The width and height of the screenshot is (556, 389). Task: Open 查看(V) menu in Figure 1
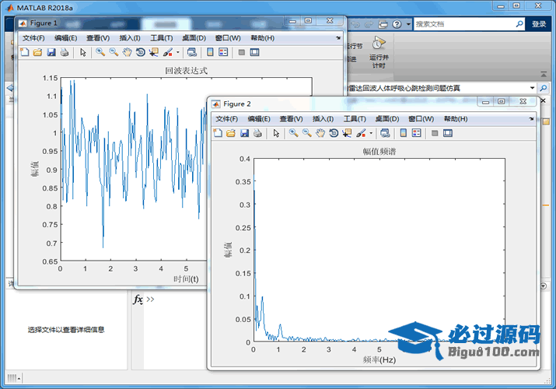click(x=98, y=38)
